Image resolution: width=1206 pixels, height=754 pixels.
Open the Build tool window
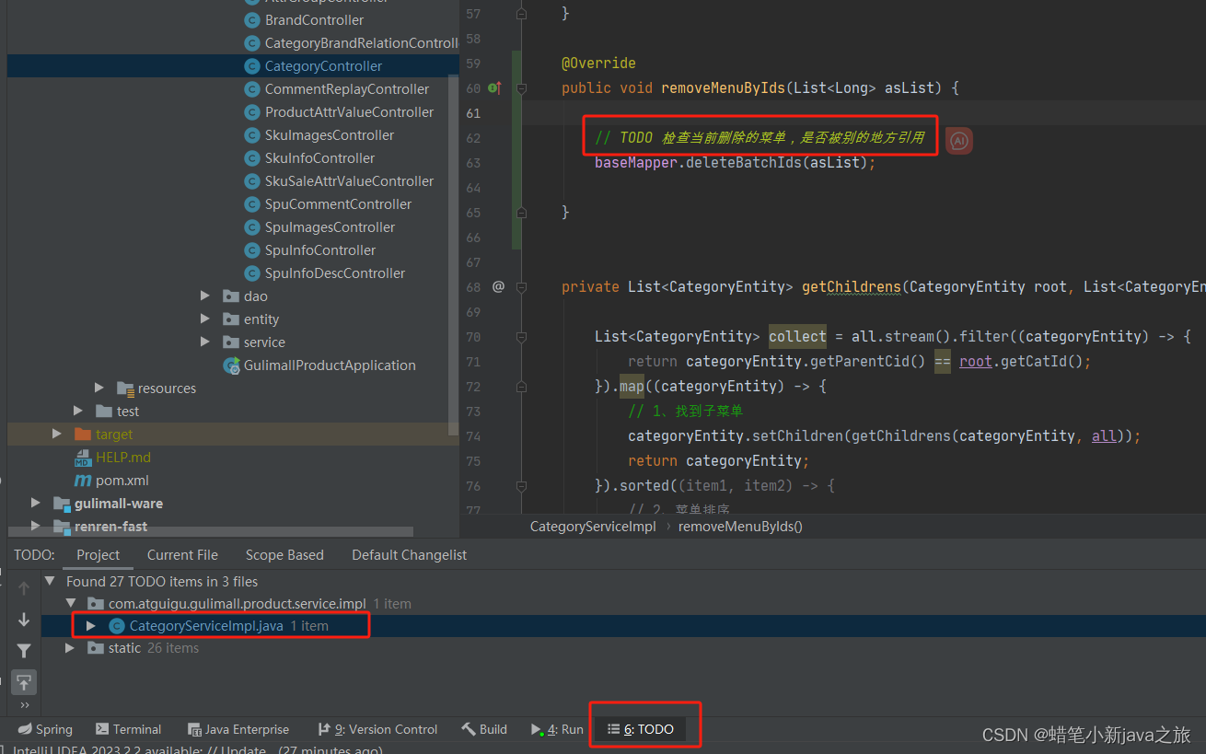coord(484,729)
